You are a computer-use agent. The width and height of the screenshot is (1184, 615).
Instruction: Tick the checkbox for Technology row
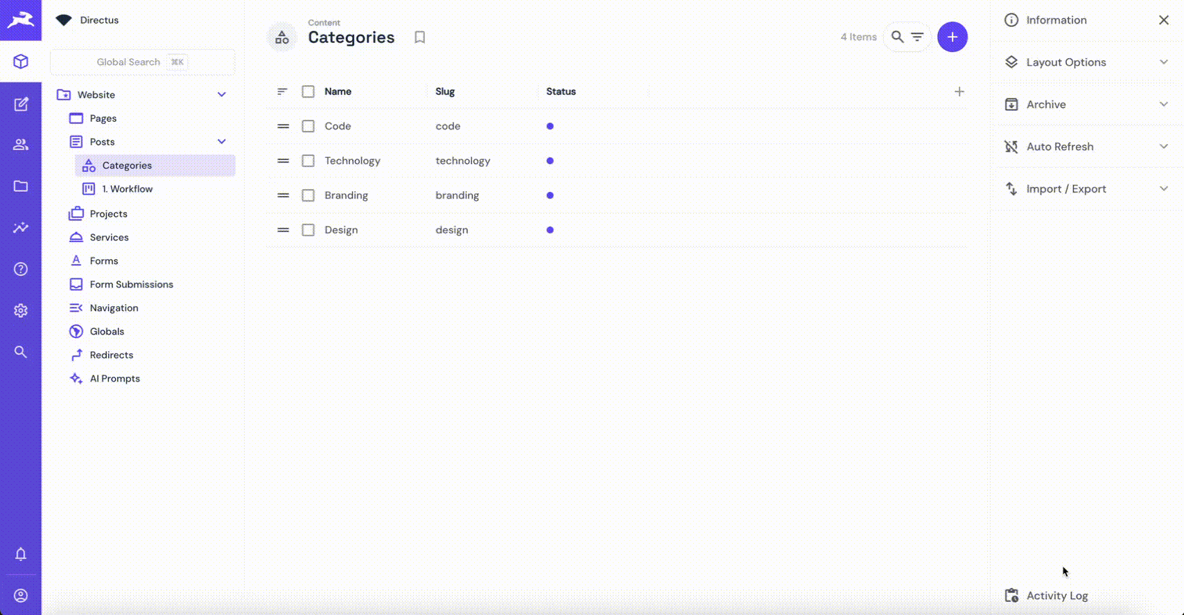point(308,161)
